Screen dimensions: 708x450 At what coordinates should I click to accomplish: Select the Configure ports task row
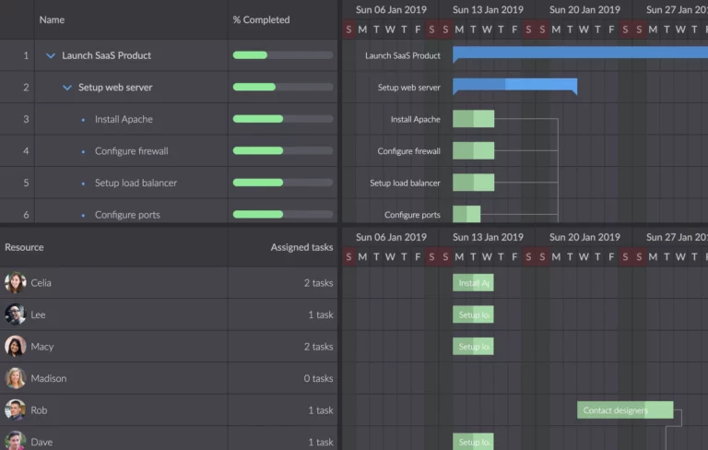tap(169, 211)
